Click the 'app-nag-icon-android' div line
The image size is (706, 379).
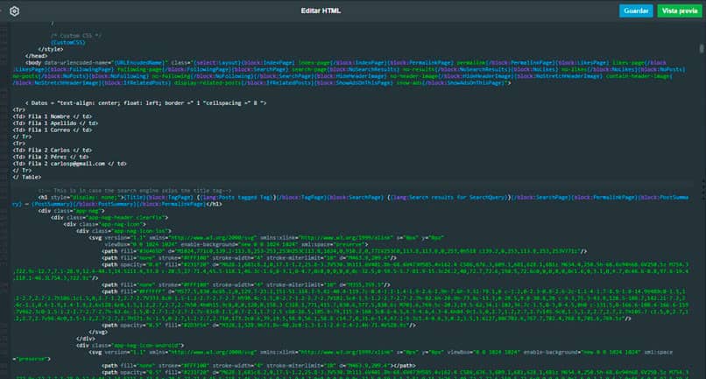[x=131, y=346]
